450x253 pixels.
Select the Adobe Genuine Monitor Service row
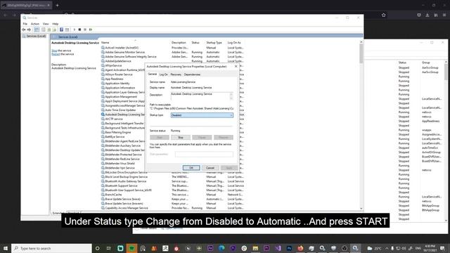click(172, 52)
